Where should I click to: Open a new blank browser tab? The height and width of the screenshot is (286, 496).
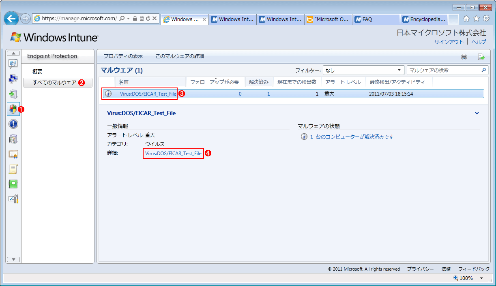(454, 19)
